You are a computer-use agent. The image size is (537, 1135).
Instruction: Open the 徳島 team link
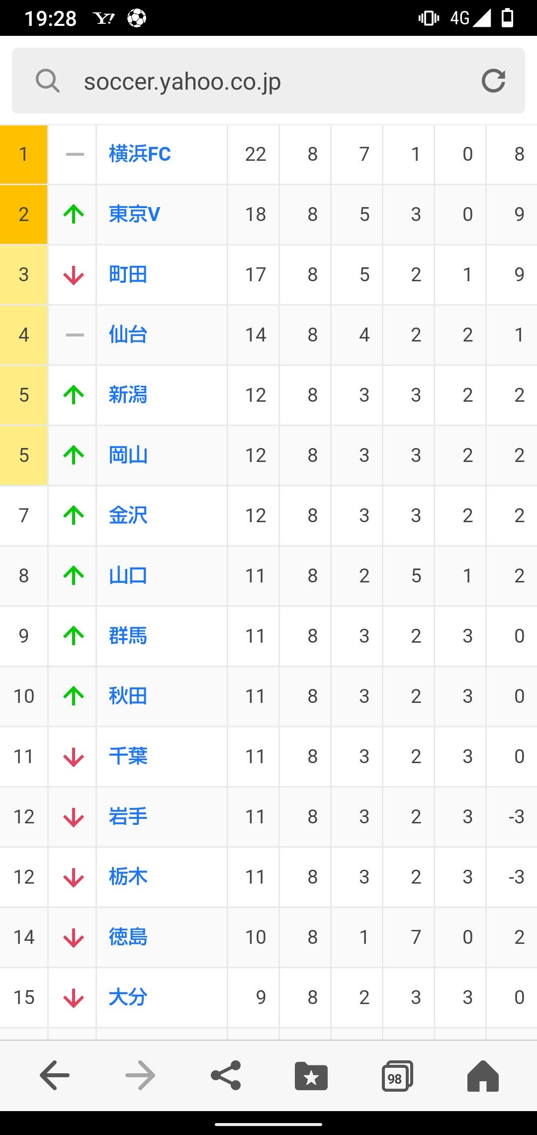tap(128, 937)
